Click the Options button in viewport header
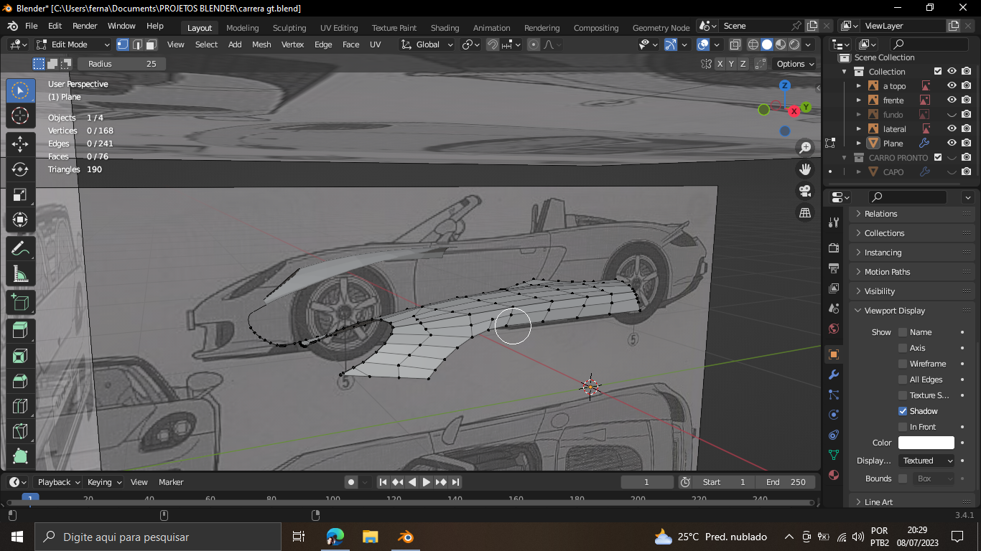 795,64
